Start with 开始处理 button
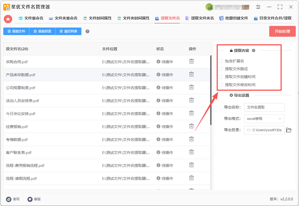 [282, 31]
